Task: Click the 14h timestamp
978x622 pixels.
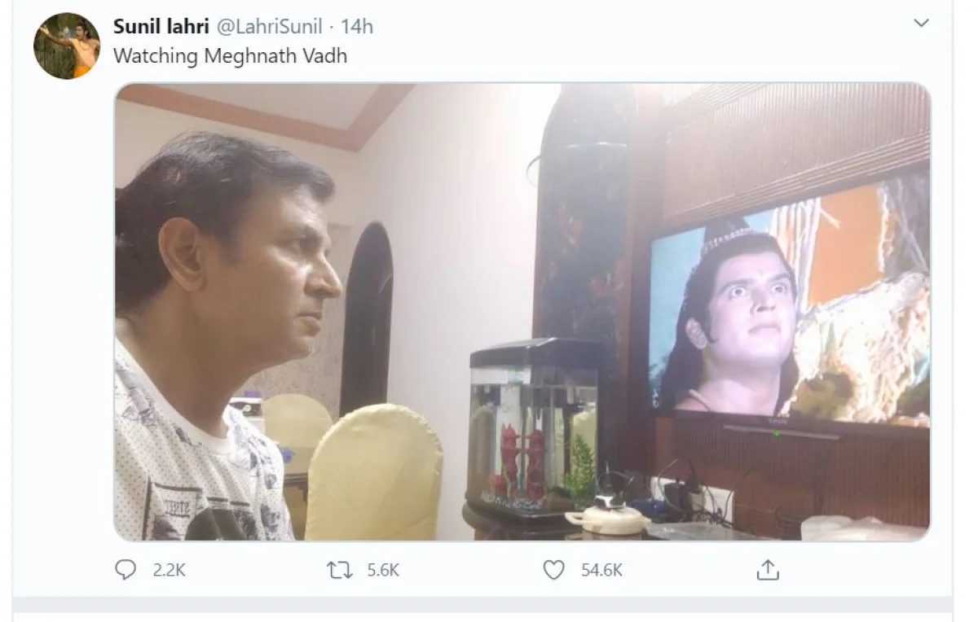Action: pyautogui.click(x=357, y=26)
